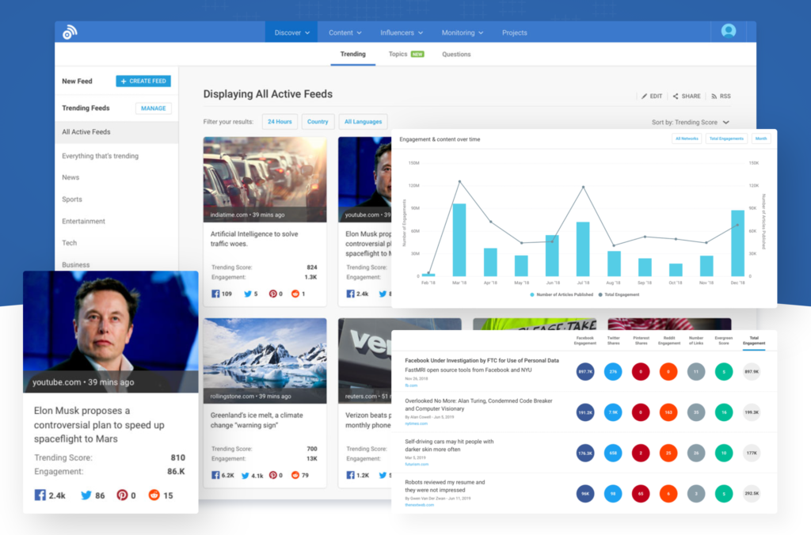Toggle 'Number of Articles Published' legend item
The height and width of the screenshot is (535, 811).
click(562, 294)
